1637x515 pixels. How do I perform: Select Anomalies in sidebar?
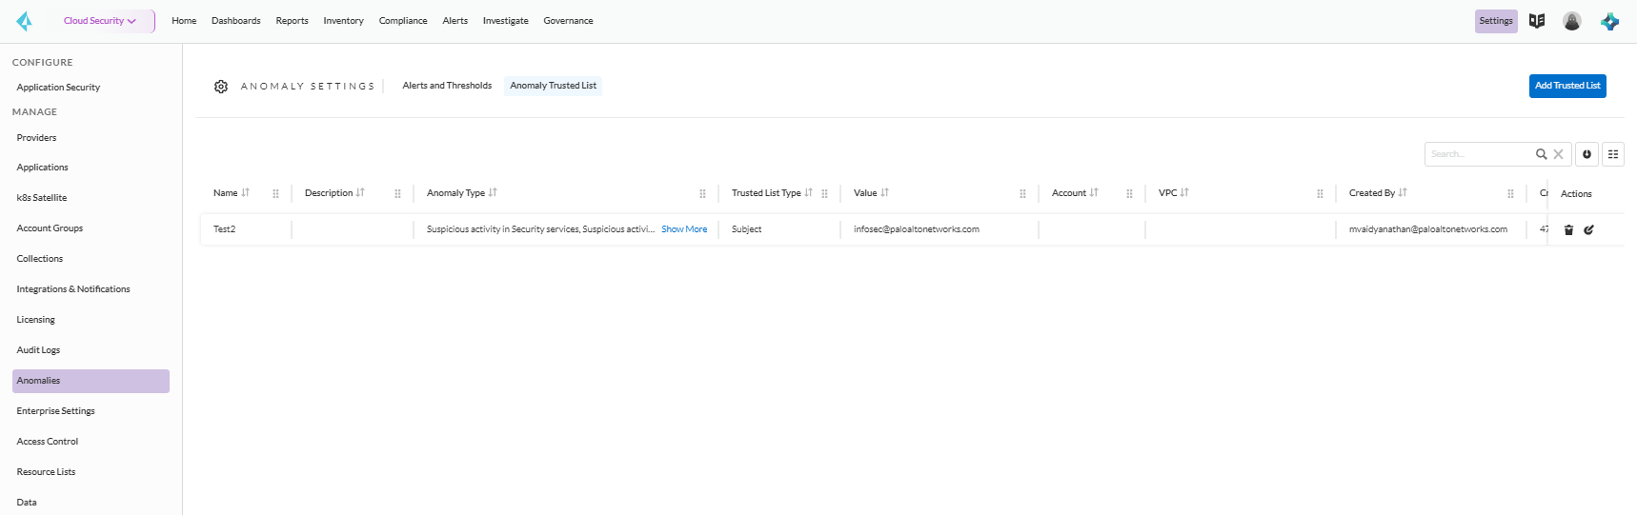coord(91,381)
